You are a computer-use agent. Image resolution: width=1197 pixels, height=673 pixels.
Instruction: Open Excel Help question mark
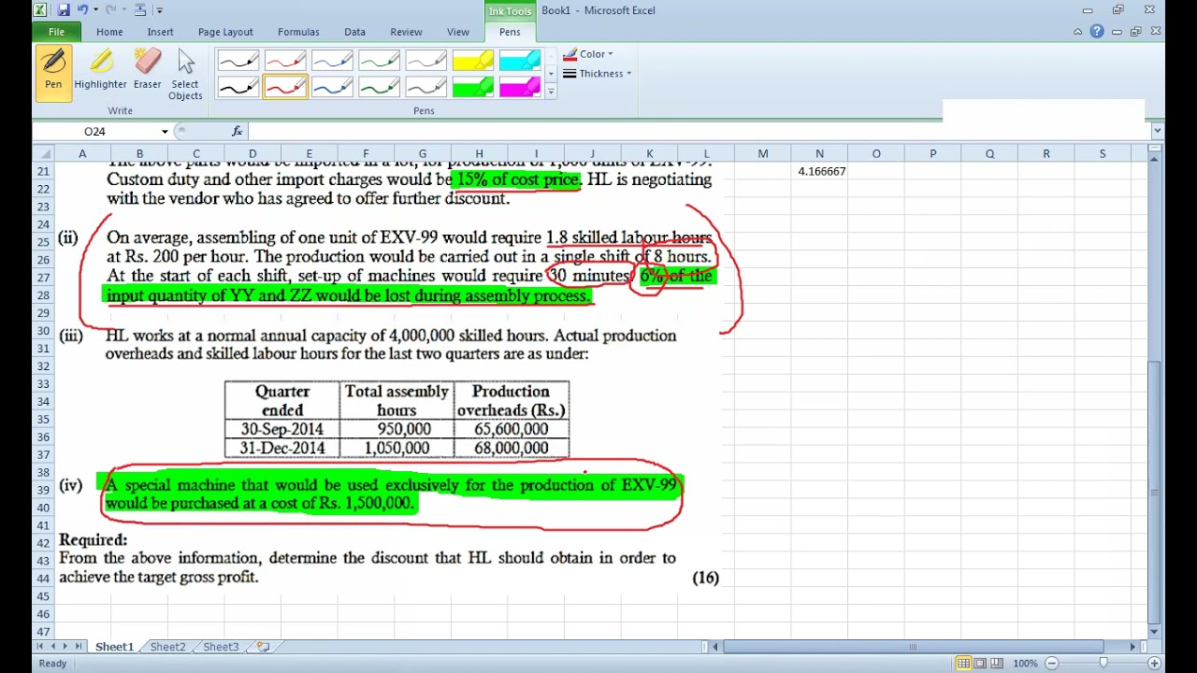(1097, 32)
